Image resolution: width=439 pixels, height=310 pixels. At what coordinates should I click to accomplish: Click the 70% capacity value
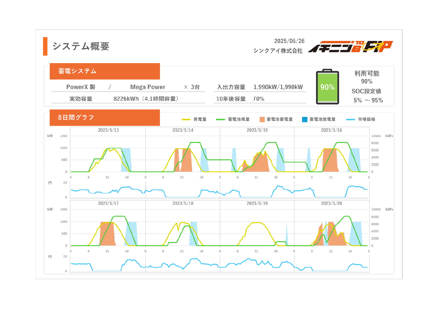(x=259, y=99)
